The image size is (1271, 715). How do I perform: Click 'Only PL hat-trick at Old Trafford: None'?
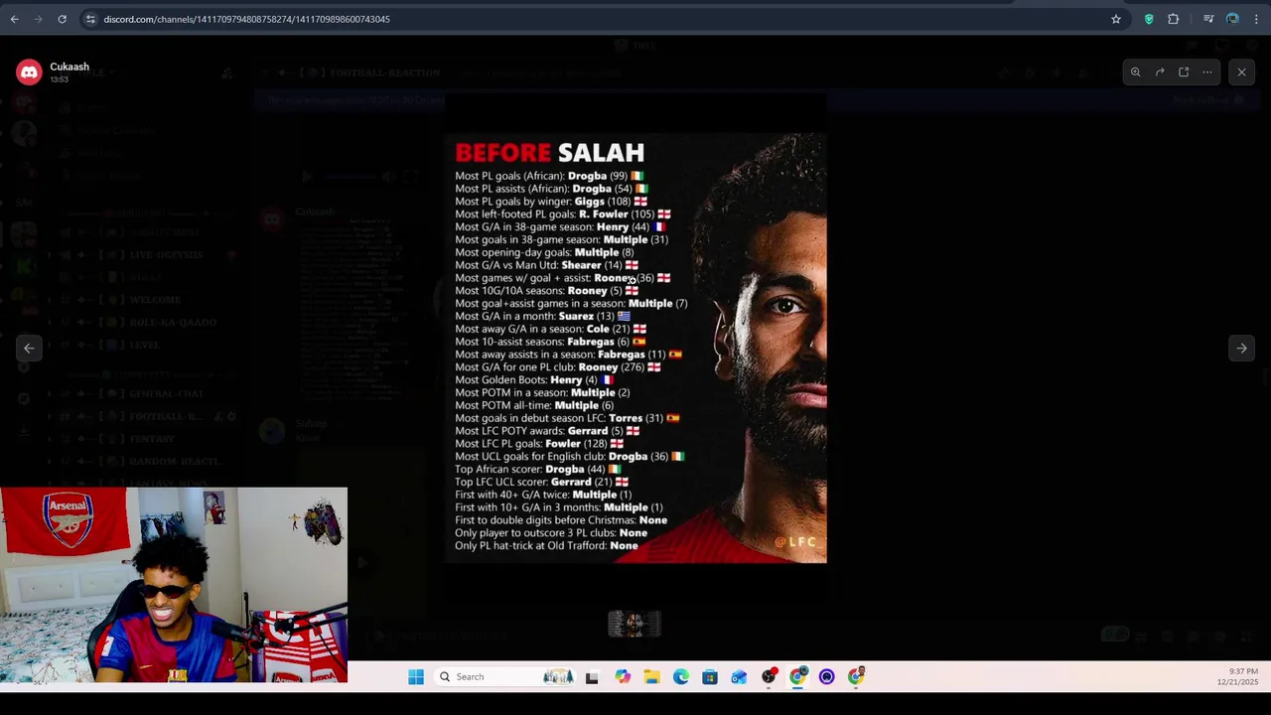[546, 545]
